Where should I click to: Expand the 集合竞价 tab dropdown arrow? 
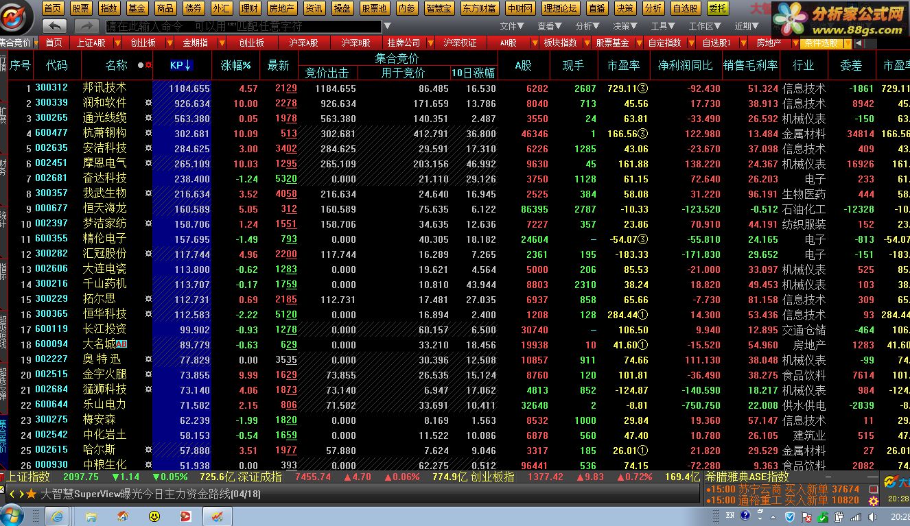pos(36,43)
